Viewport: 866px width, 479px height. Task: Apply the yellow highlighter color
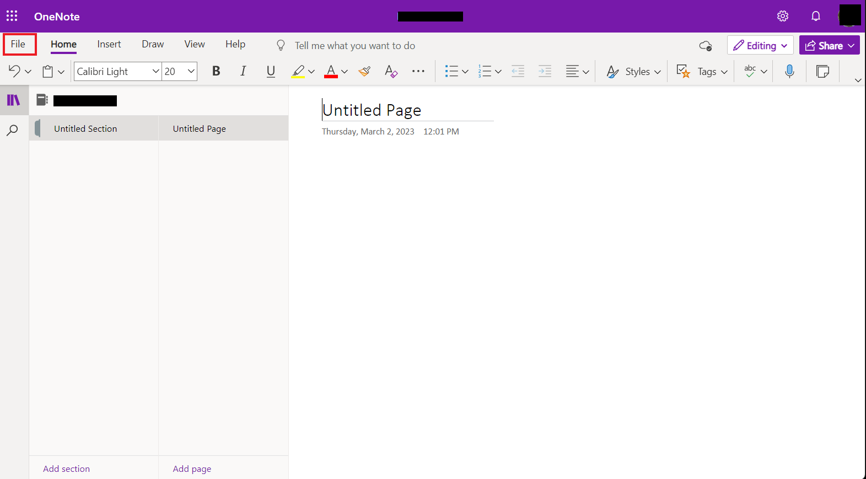[x=298, y=71]
